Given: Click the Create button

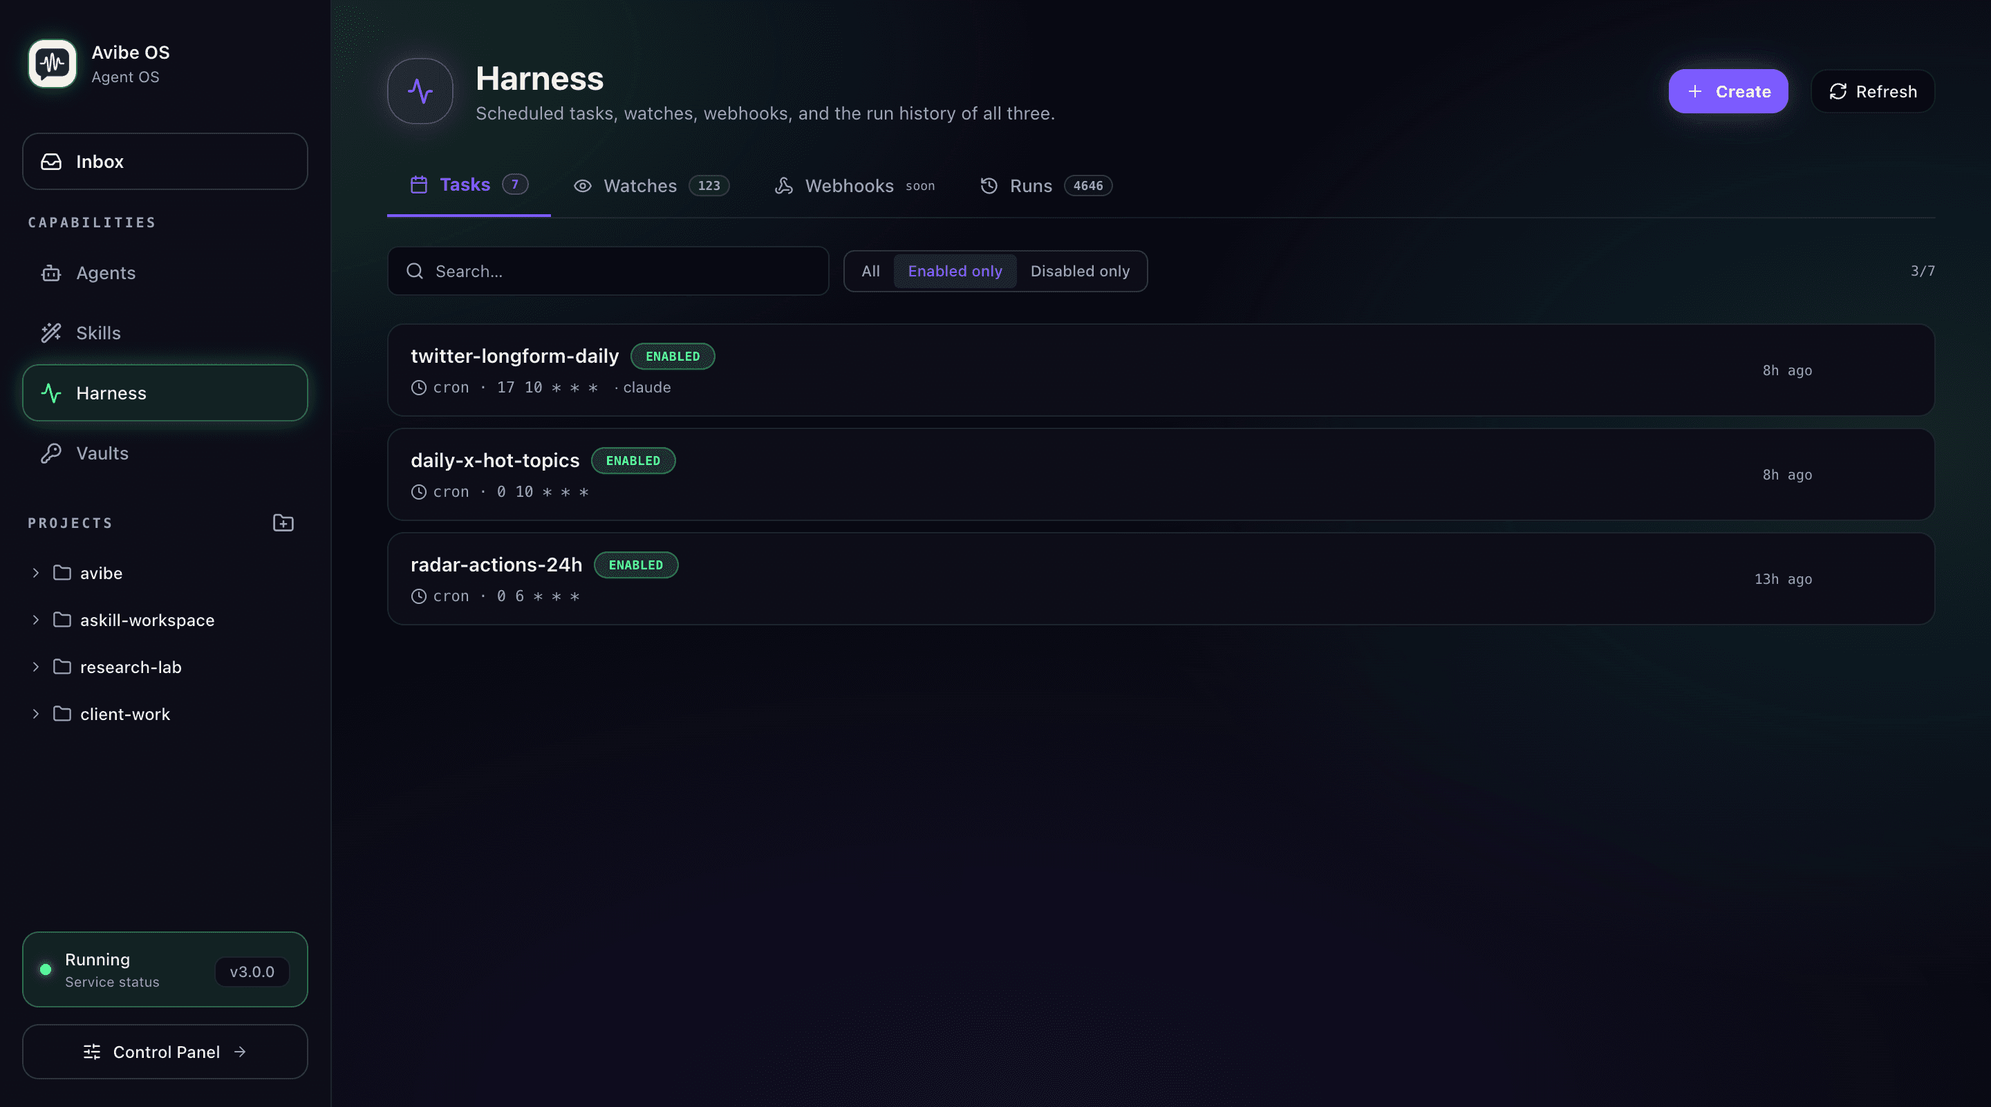Looking at the screenshot, I should click(1728, 91).
